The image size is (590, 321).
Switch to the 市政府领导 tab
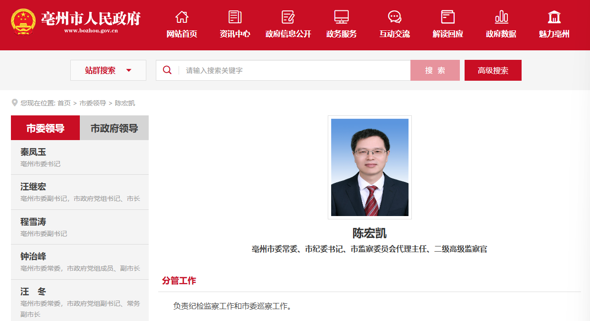click(114, 128)
